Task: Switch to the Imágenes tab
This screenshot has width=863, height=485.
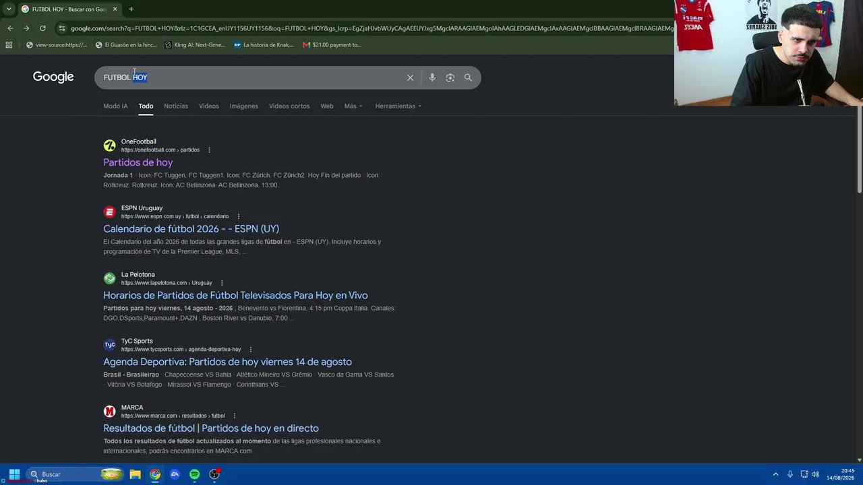Action: (x=244, y=106)
